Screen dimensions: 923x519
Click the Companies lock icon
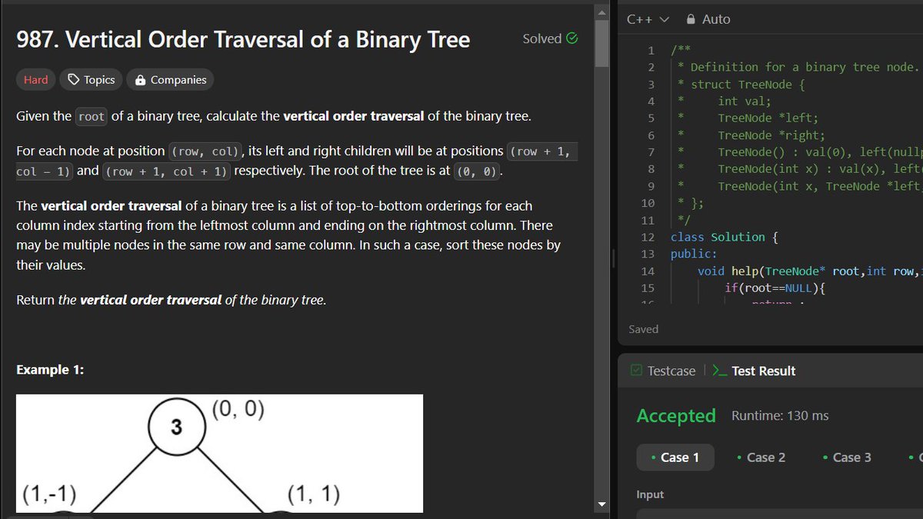click(x=140, y=80)
